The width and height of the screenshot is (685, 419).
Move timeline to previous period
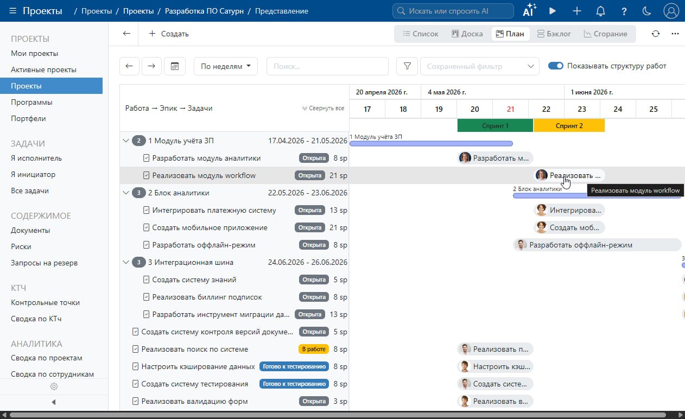[x=129, y=66]
